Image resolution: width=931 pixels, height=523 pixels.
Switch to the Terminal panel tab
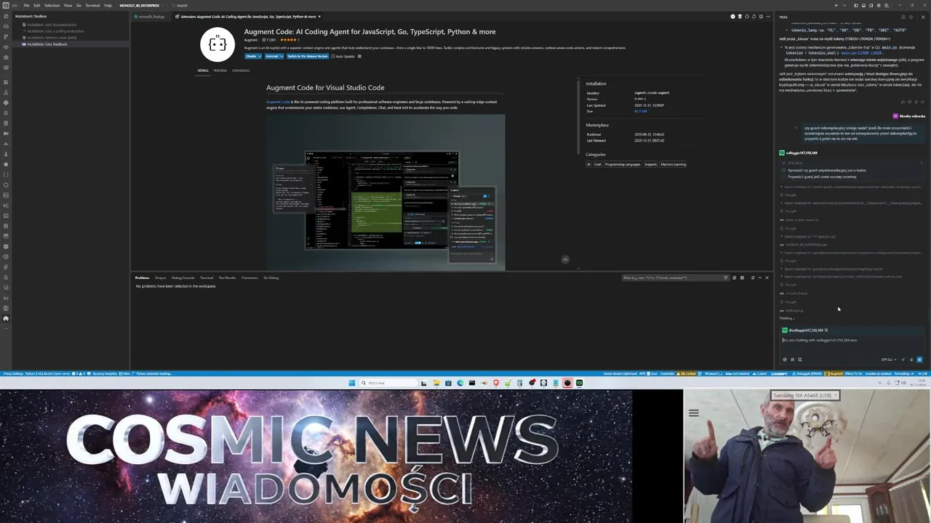(207, 277)
